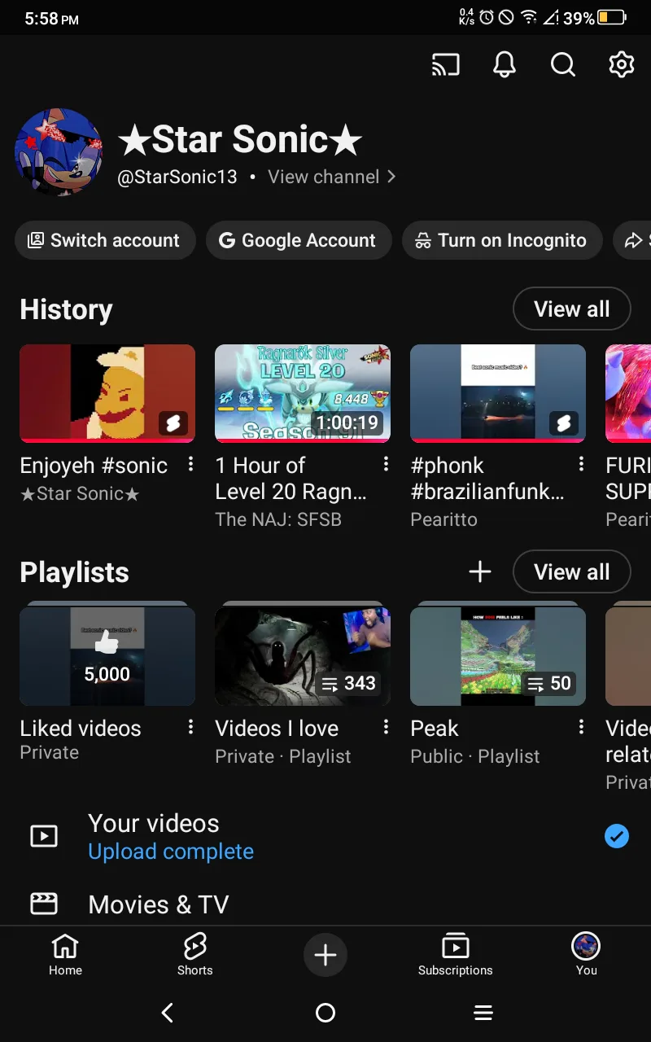Tap the search magnifier icon
This screenshot has width=651, height=1042.
click(563, 64)
